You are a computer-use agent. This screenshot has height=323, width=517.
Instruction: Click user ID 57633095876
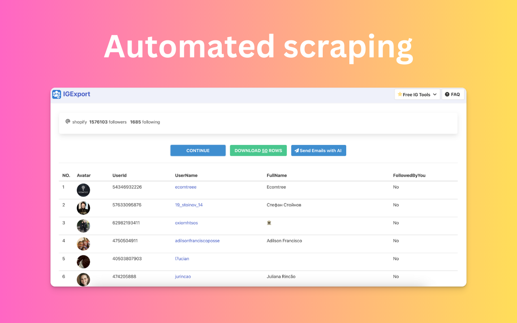coord(127,205)
